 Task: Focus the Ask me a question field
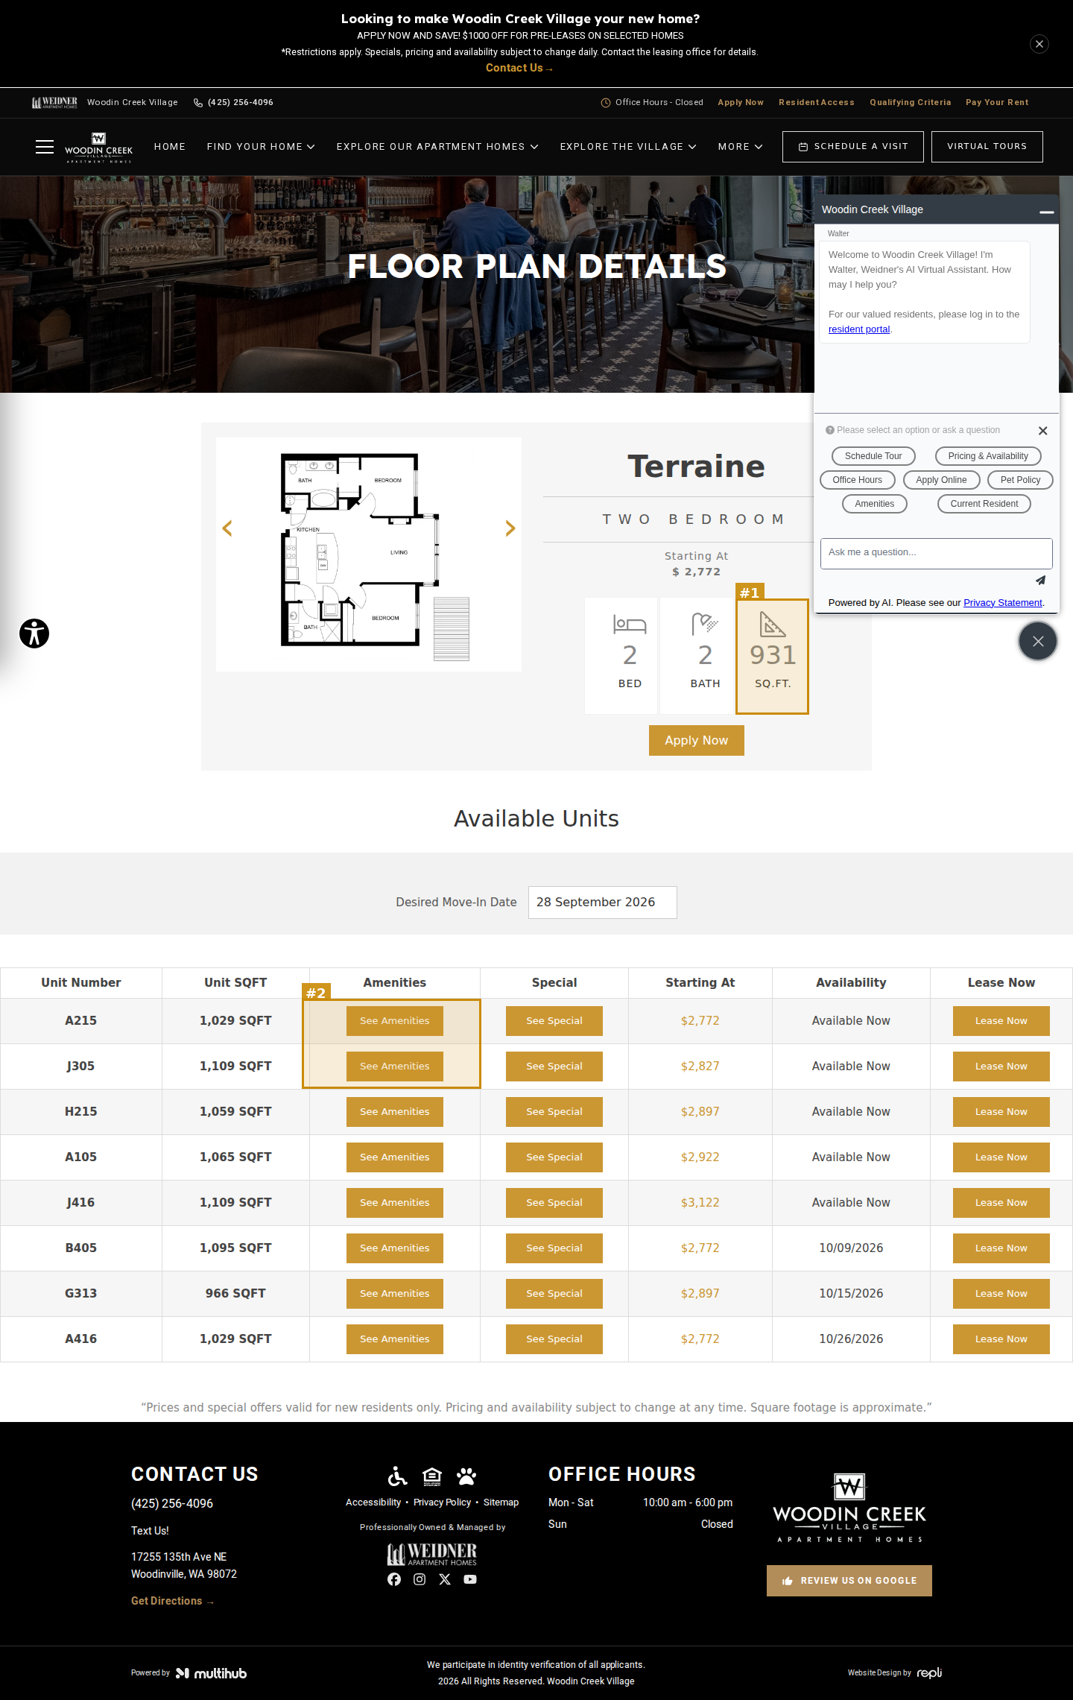tap(937, 554)
